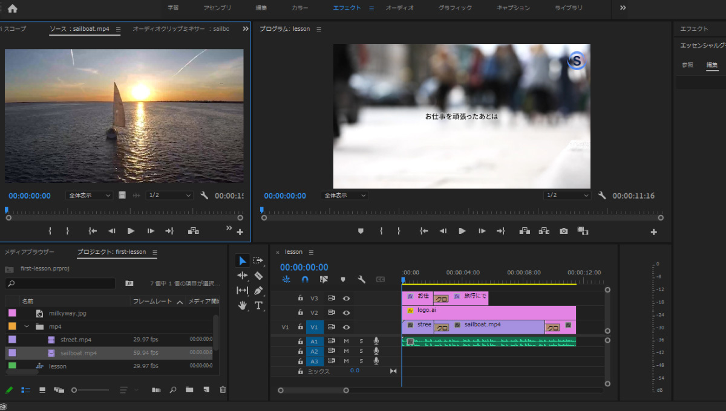Play the Program monitor sequence
This screenshot has width=726, height=411.
point(462,231)
